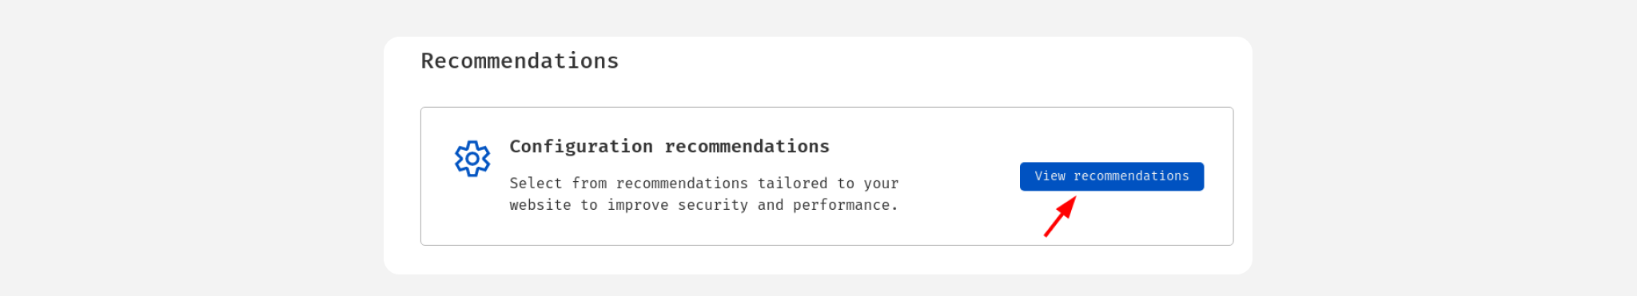The height and width of the screenshot is (296, 1637).
Task: Click the word security in the description
Action: click(713, 205)
